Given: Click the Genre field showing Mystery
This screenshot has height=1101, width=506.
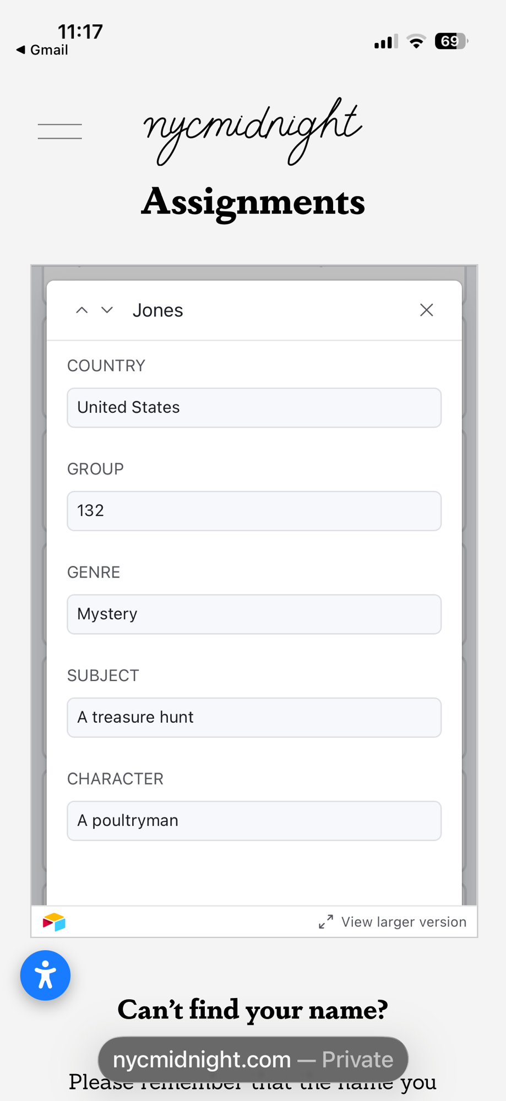Looking at the screenshot, I should (x=254, y=614).
